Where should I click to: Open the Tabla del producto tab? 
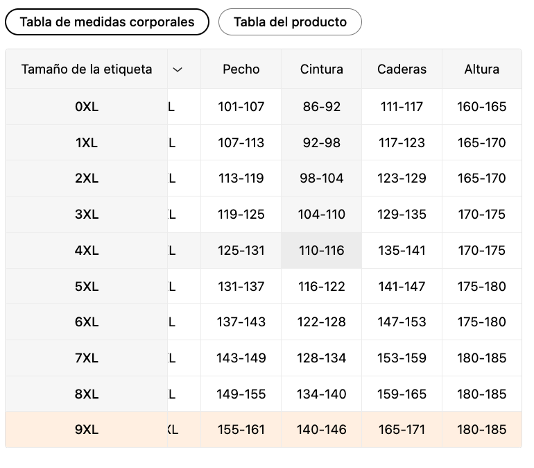point(290,22)
